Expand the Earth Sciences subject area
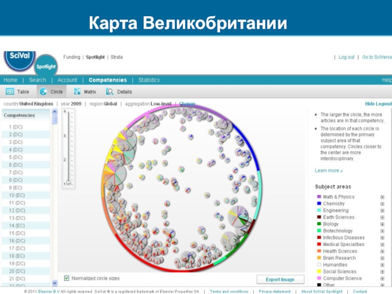This screenshot has width=392, height=294. pyautogui.click(x=382, y=217)
